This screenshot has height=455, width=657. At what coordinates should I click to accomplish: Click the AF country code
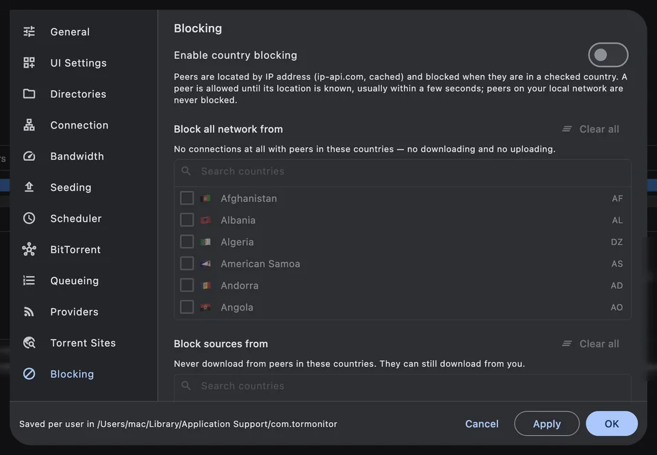(x=617, y=198)
